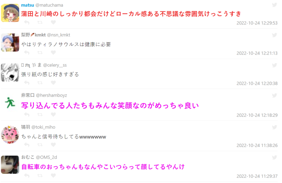Open timestamp 2022-10-24 11:38:26
Screen dimensions: 282x183
(257, 146)
